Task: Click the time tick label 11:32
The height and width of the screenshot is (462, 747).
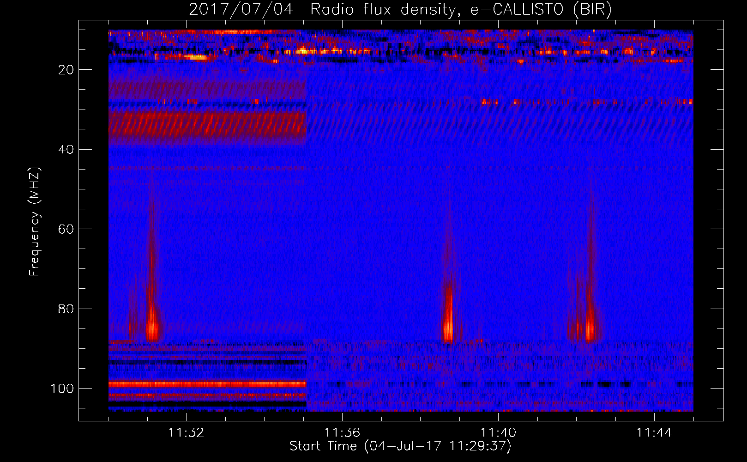Action: (x=186, y=433)
